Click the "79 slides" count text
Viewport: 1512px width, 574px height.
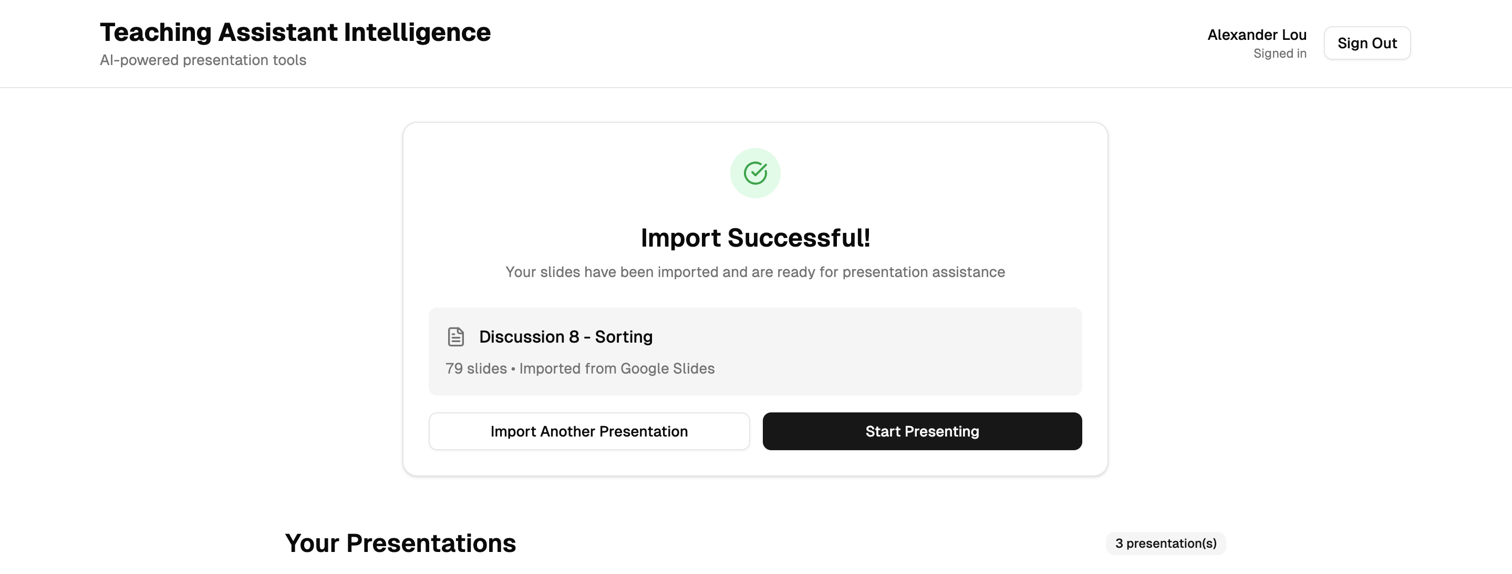475,368
